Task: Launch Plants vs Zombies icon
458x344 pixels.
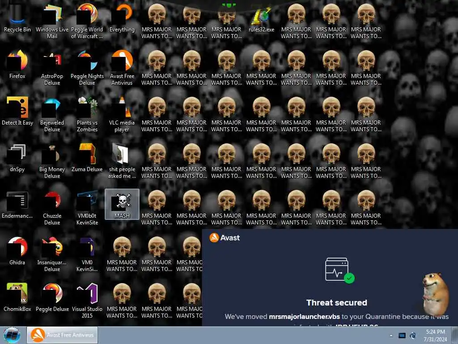Action: (x=87, y=115)
